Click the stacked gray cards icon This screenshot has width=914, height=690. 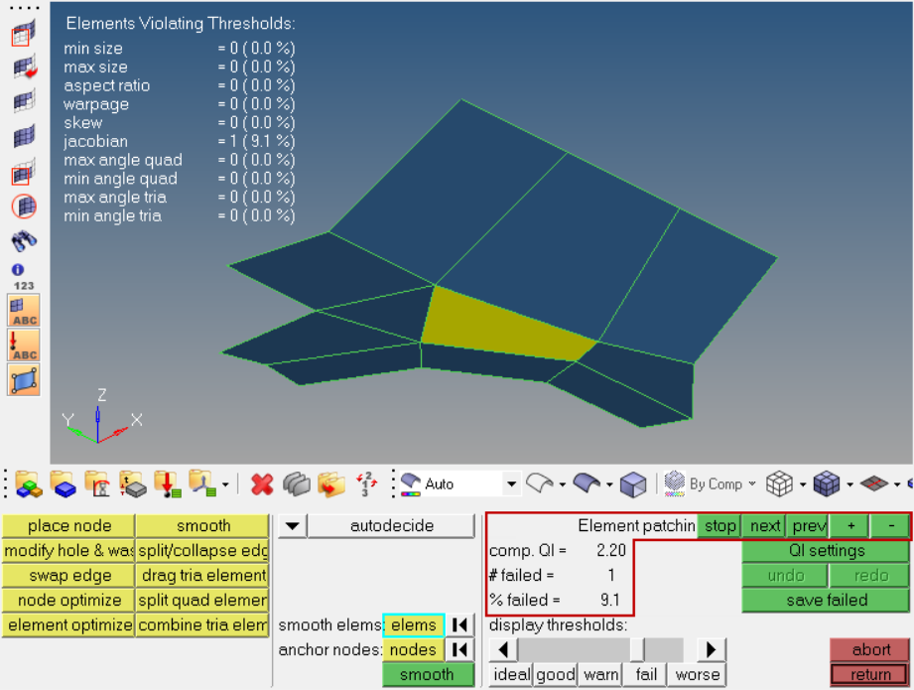(297, 484)
